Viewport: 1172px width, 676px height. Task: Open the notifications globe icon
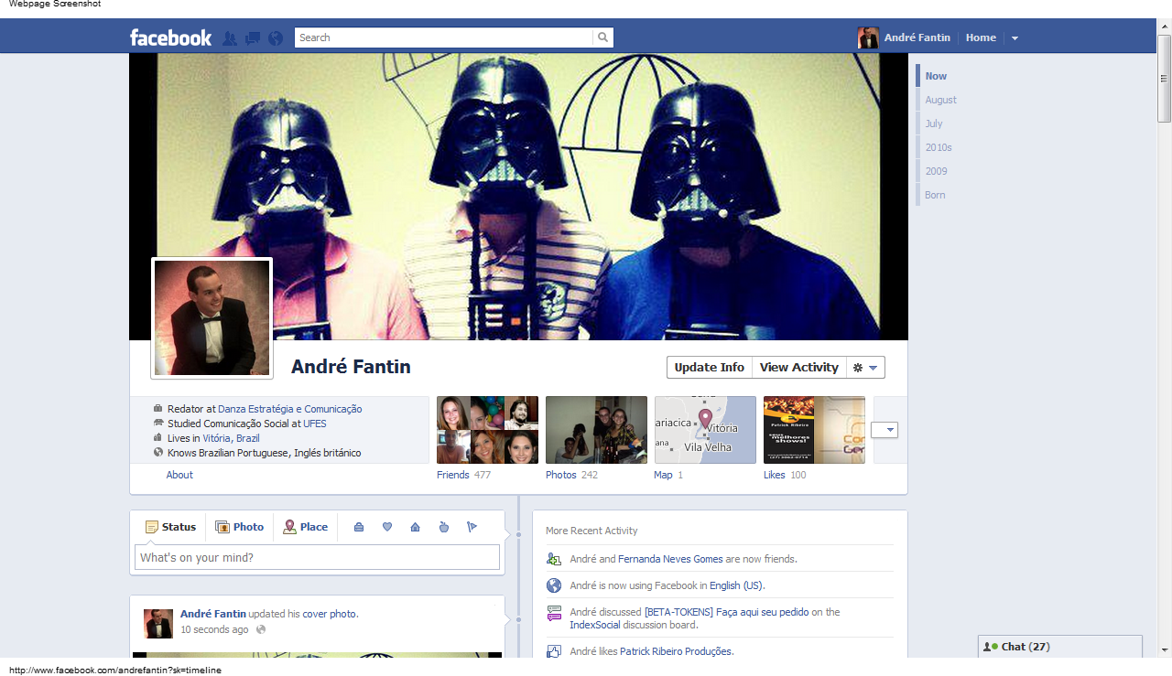pyautogui.click(x=276, y=38)
